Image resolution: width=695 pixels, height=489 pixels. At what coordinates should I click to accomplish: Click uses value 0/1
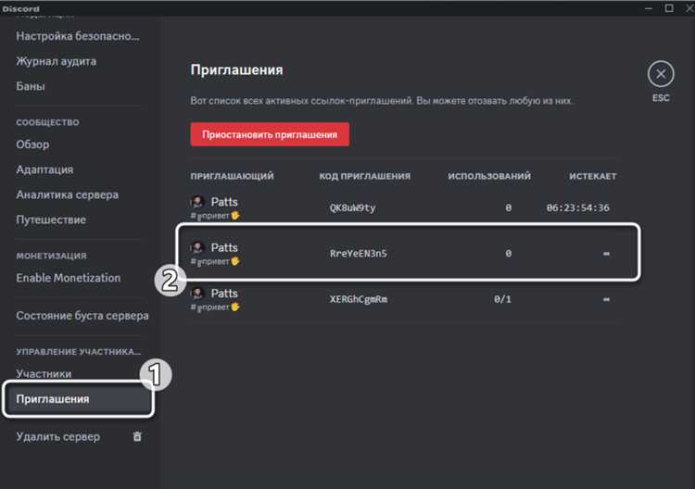[502, 299]
